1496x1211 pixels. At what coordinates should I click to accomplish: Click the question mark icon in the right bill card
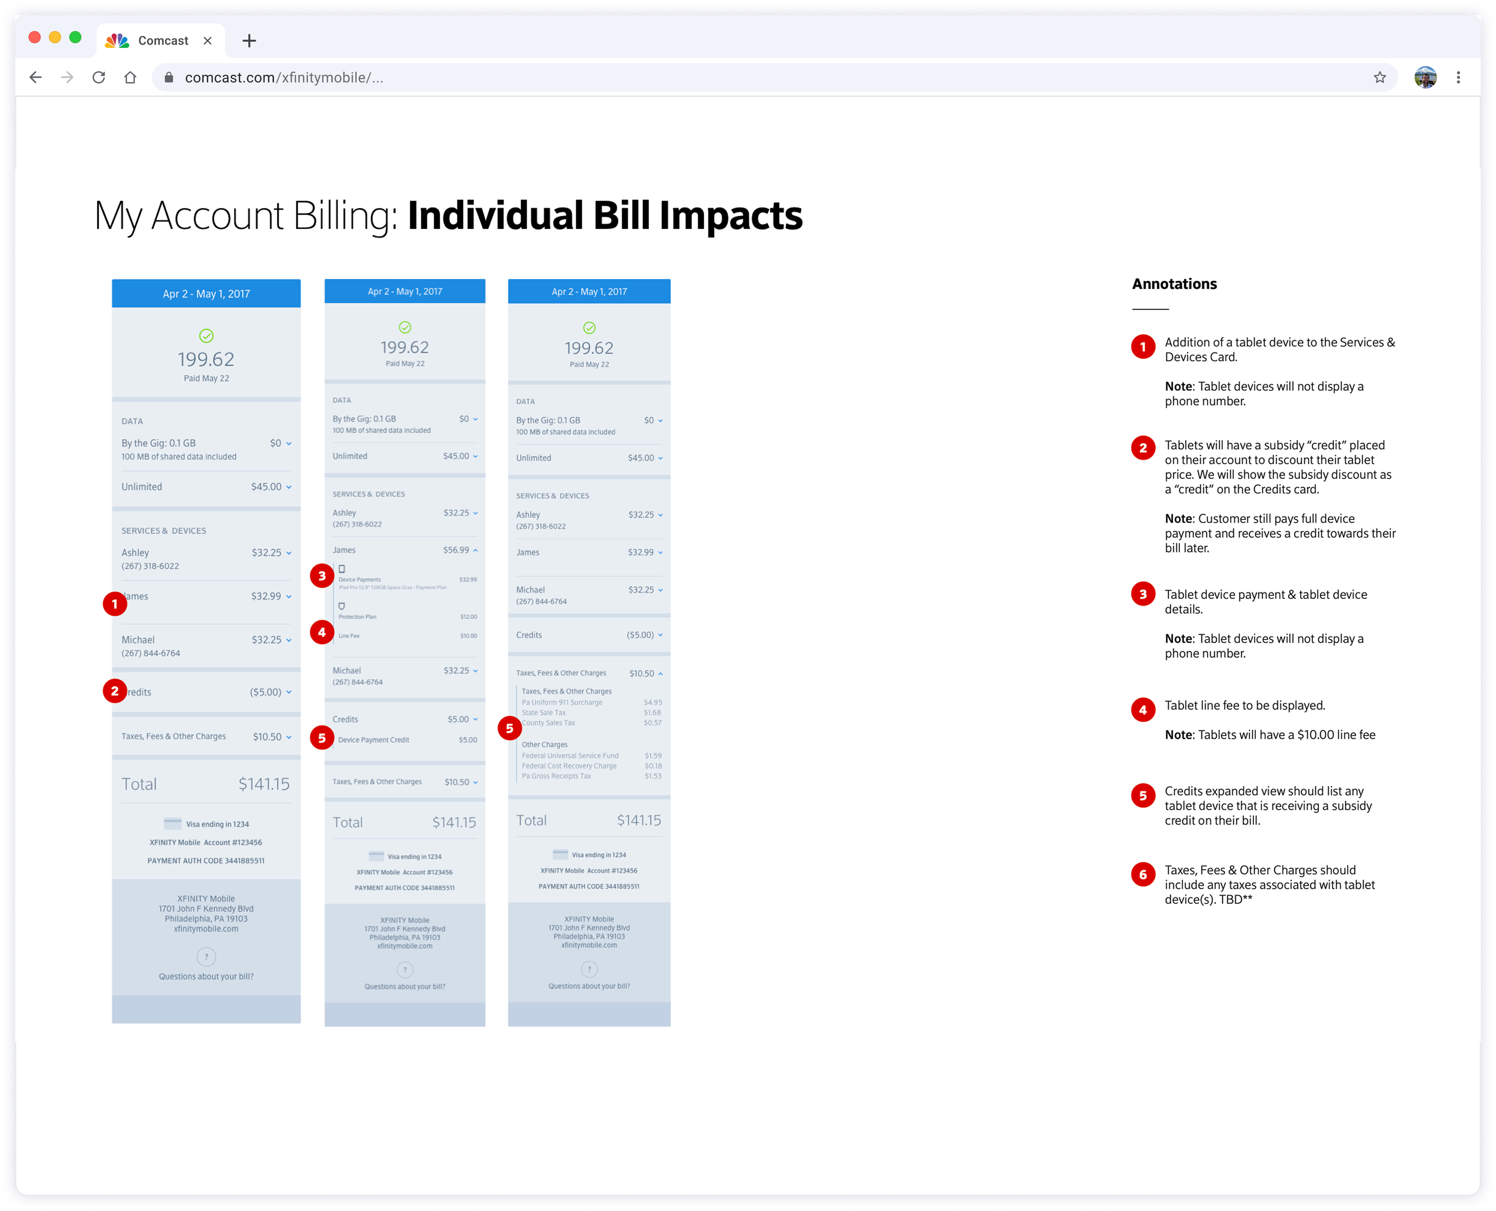point(589,969)
